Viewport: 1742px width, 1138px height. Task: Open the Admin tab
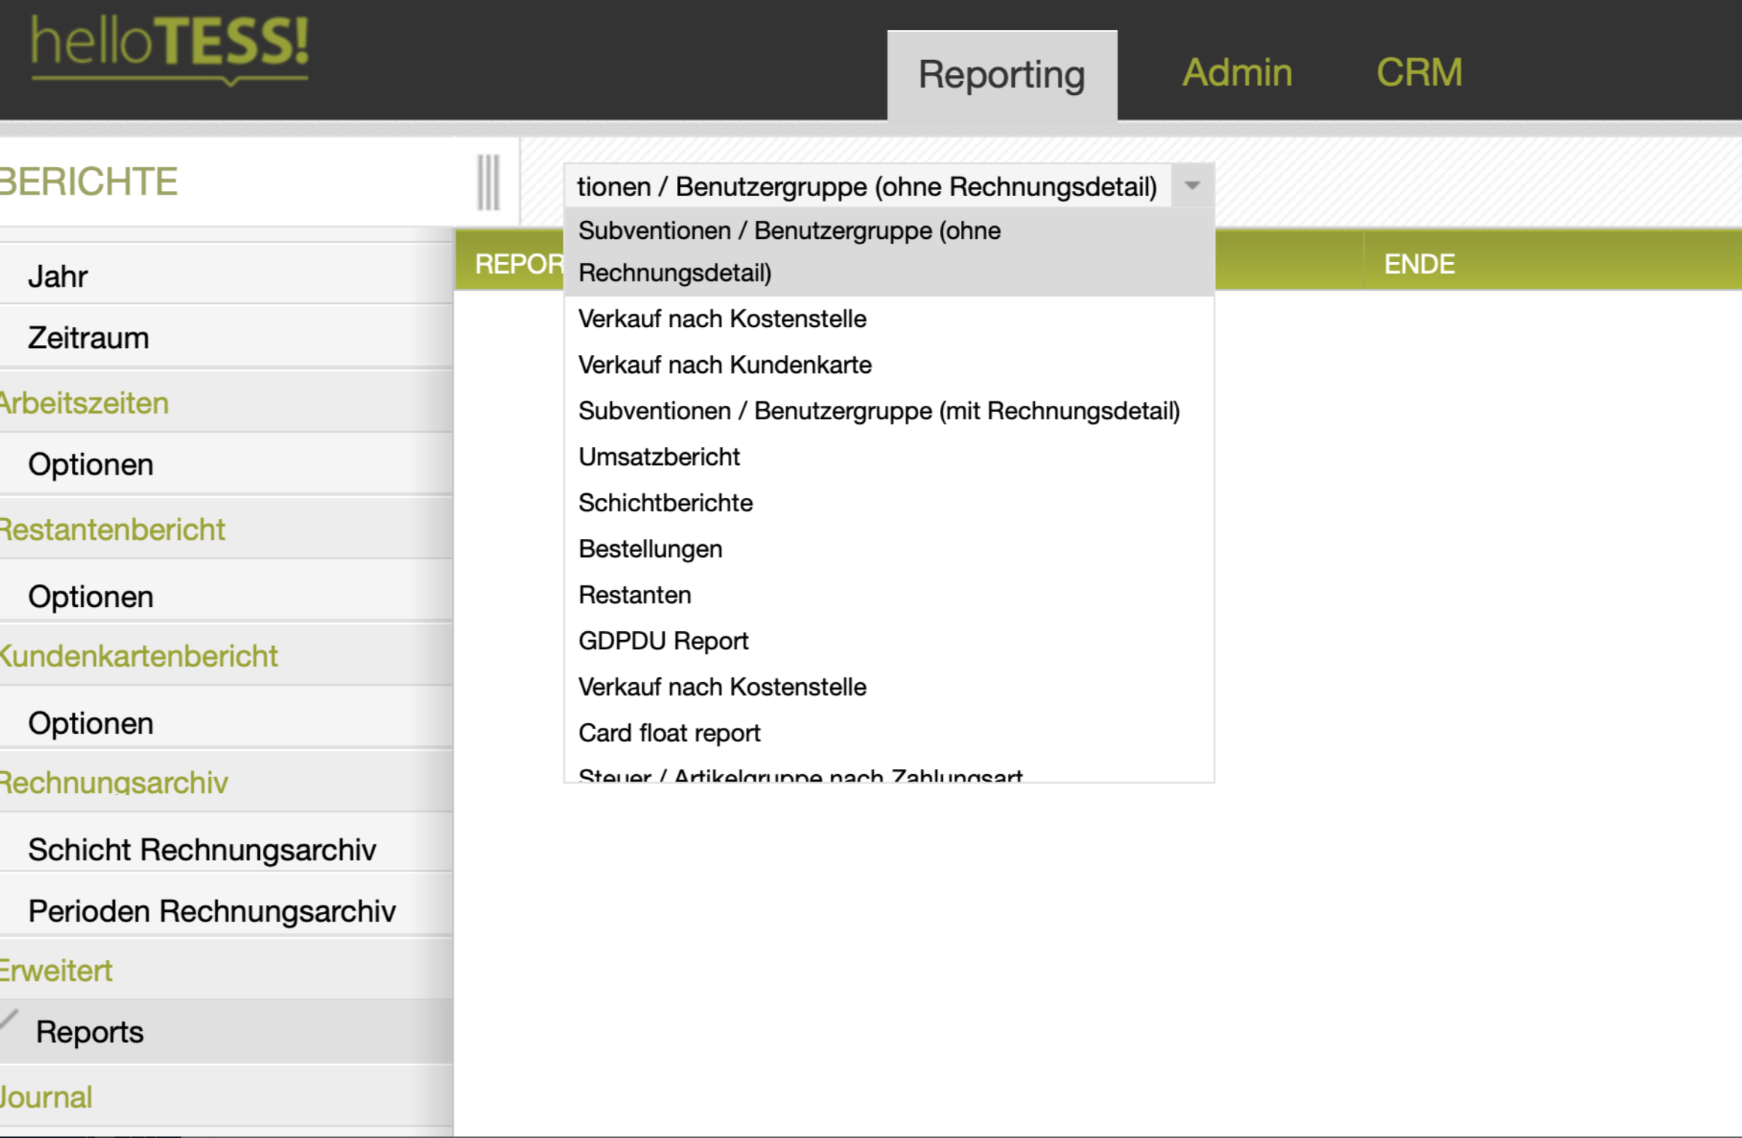coord(1237,73)
